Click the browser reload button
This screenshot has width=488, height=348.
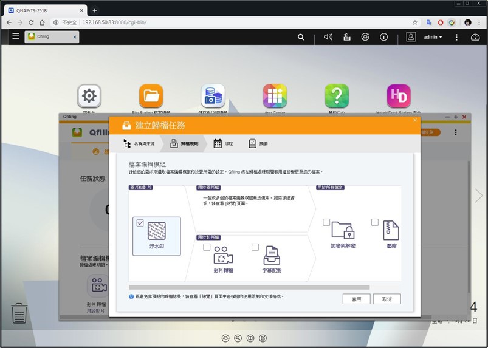(31, 22)
